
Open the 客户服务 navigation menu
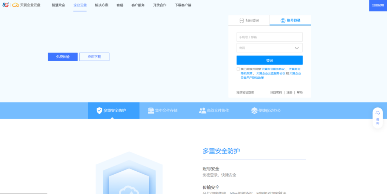coord(138,5)
